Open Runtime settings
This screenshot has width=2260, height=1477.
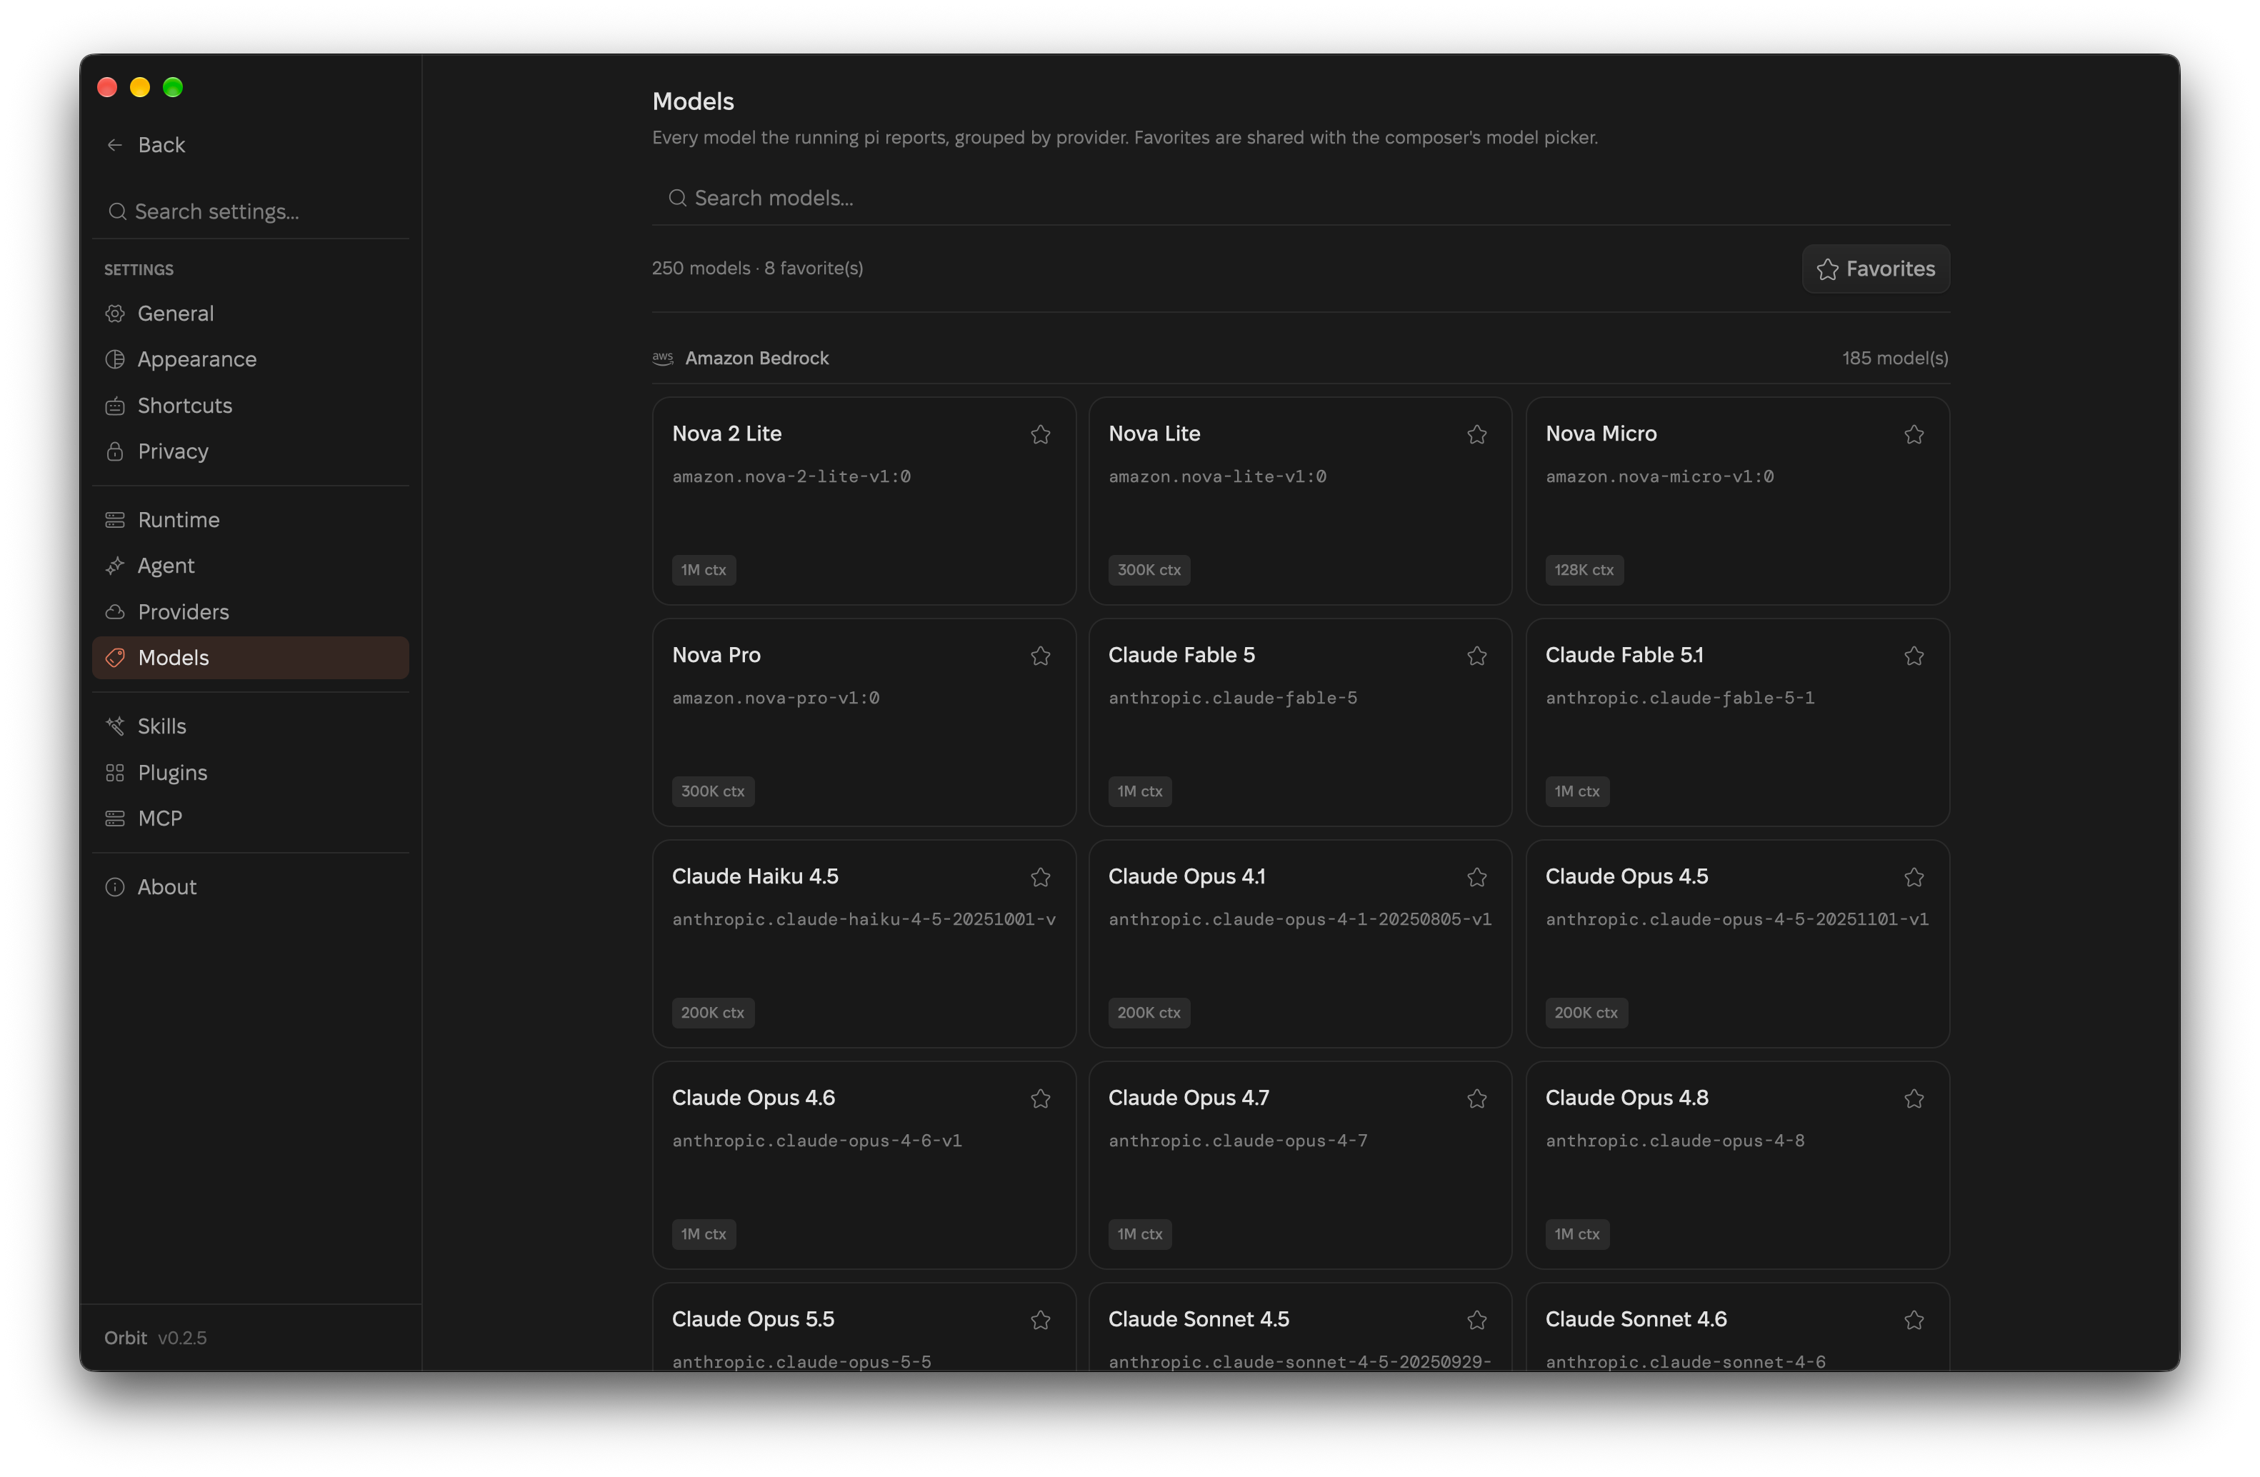coord(251,519)
